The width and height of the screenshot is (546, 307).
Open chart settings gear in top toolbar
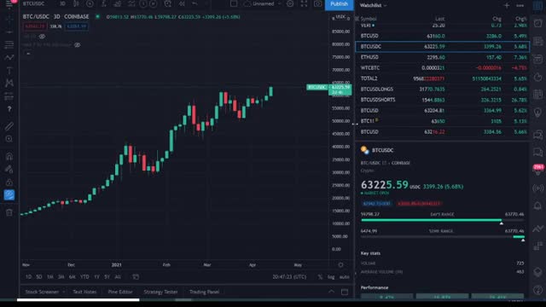pos(290,3)
